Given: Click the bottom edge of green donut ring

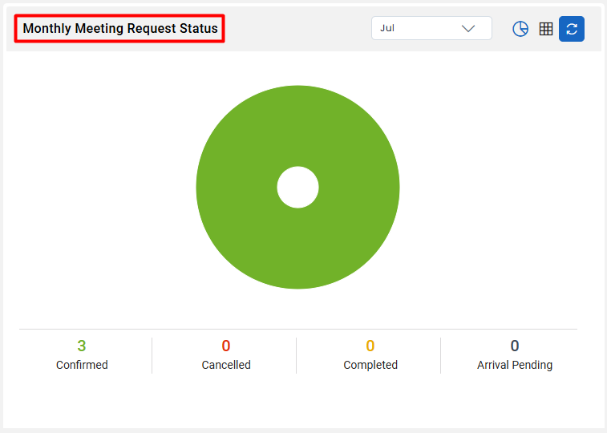Looking at the screenshot, I should 297,281.
